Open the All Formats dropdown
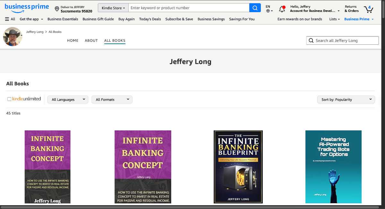This screenshot has height=209, width=385. point(112,99)
